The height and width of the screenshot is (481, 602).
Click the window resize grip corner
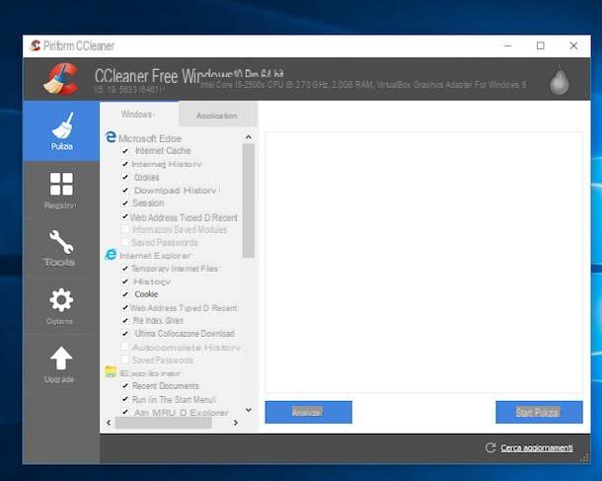pyautogui.click(x=585, y=458)
